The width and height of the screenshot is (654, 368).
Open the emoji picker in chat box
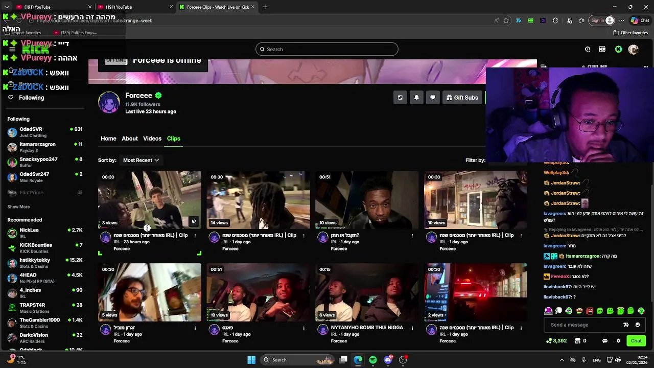637,325
